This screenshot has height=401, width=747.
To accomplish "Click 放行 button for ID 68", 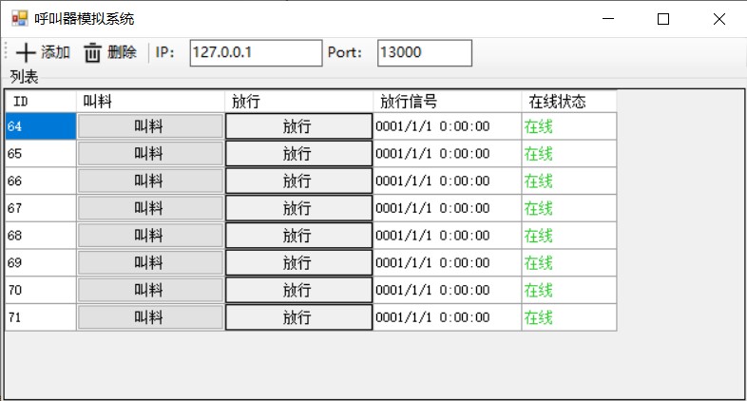I will tap(298, 236).
